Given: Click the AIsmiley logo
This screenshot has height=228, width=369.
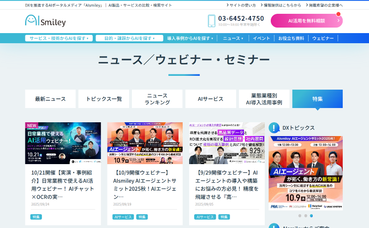Looking at the screenshot, I should 45,21.
